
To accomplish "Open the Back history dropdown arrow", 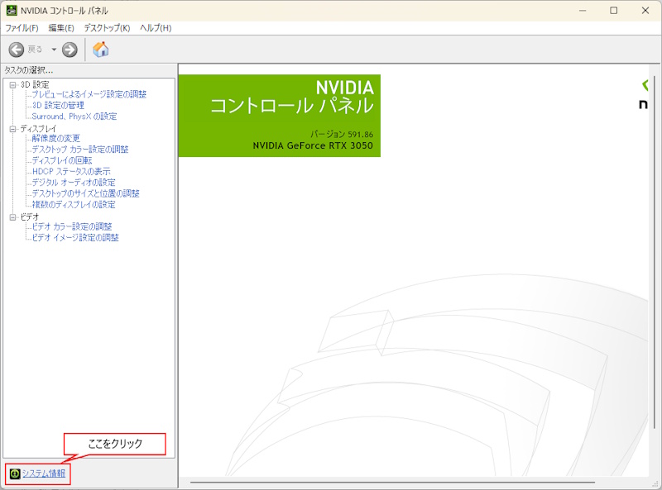I will [54, 50].
